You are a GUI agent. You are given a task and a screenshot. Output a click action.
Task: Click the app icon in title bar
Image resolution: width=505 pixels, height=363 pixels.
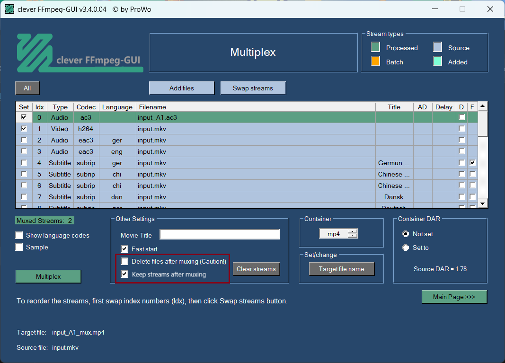tap(9, 9)
